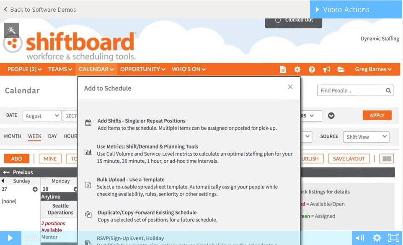Close the Add to Schedule dialog
Viewport: 403px width, 245px height.
point(290,87)
